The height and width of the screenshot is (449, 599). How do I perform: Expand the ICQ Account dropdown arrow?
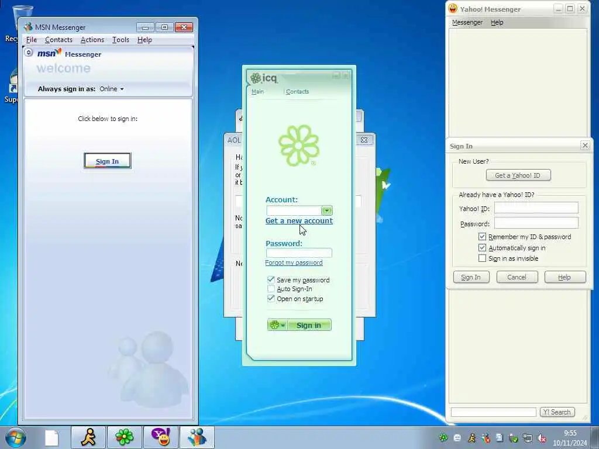click(326, 210)
